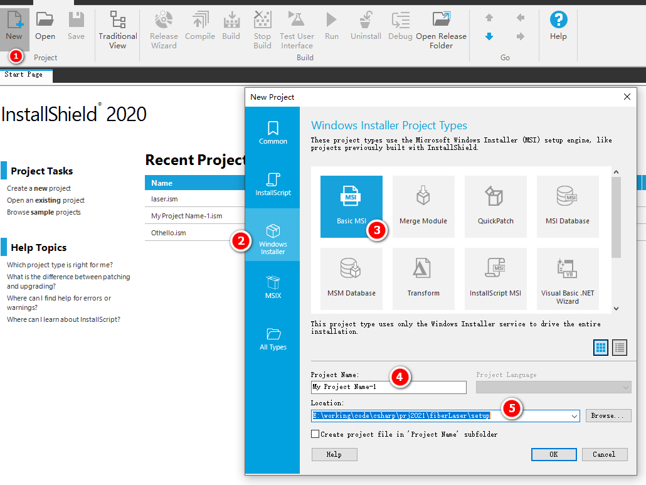
Task: Select MSM Database project type
Action: [351, 279]
